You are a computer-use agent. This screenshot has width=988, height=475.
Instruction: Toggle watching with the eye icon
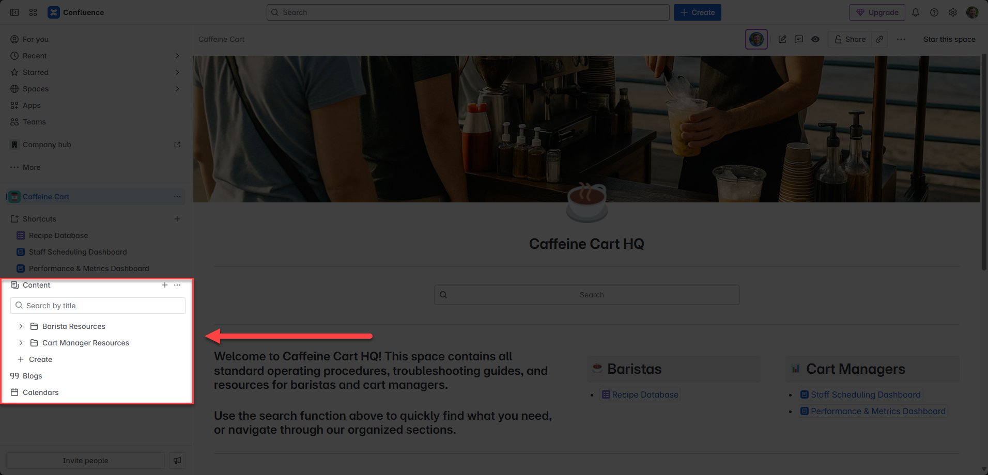click(x=815, y=39)
